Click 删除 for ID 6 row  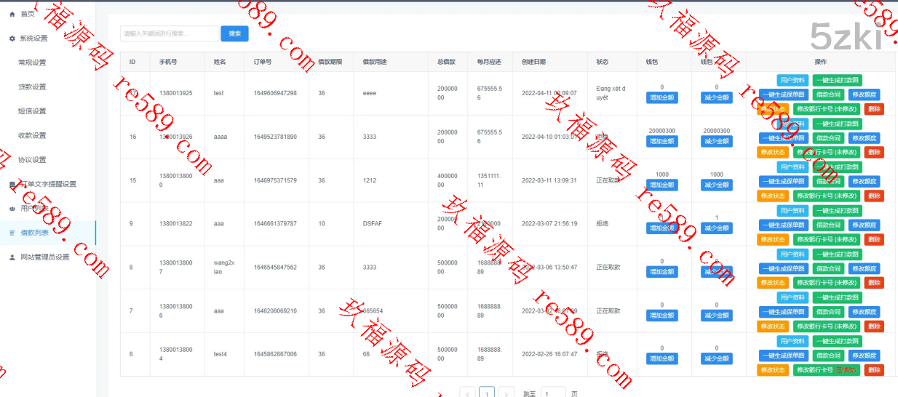[874, 369]
